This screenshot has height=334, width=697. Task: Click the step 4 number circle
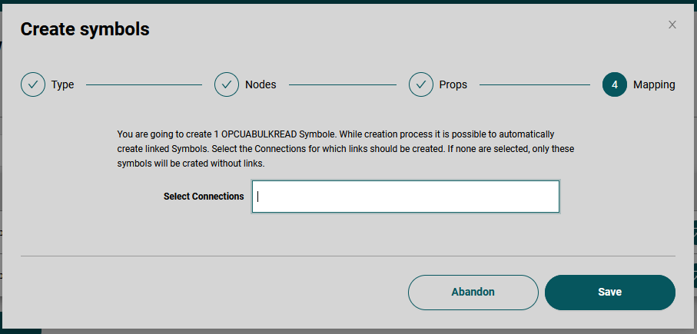coord(615,84)
